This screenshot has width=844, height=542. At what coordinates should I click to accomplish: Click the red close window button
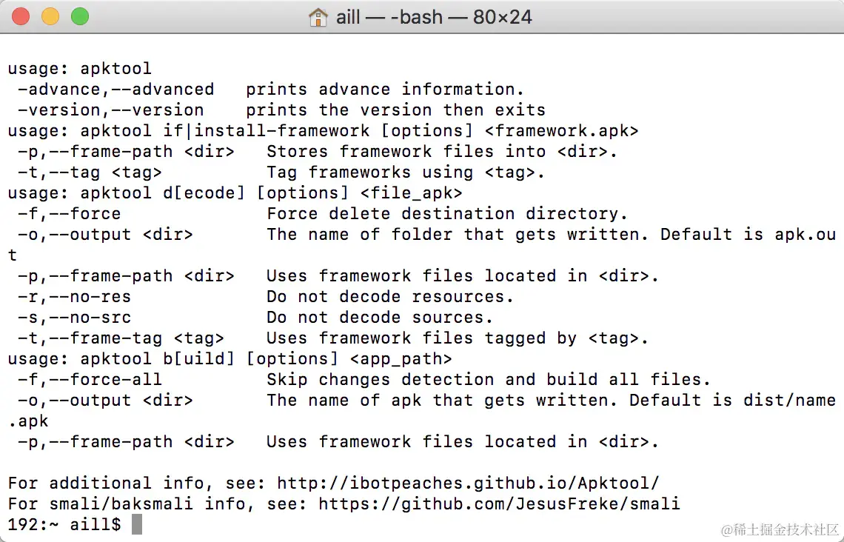[21, 17]
